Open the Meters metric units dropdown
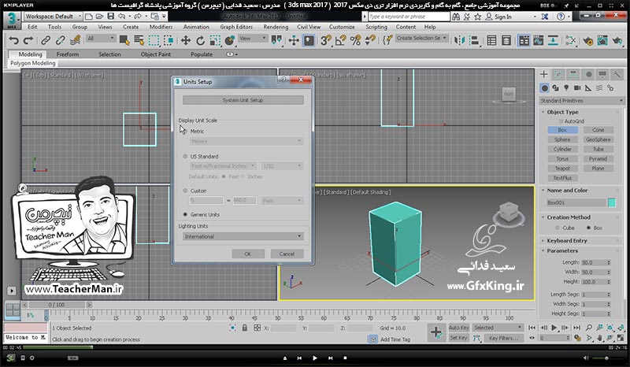 click(246, 141)
